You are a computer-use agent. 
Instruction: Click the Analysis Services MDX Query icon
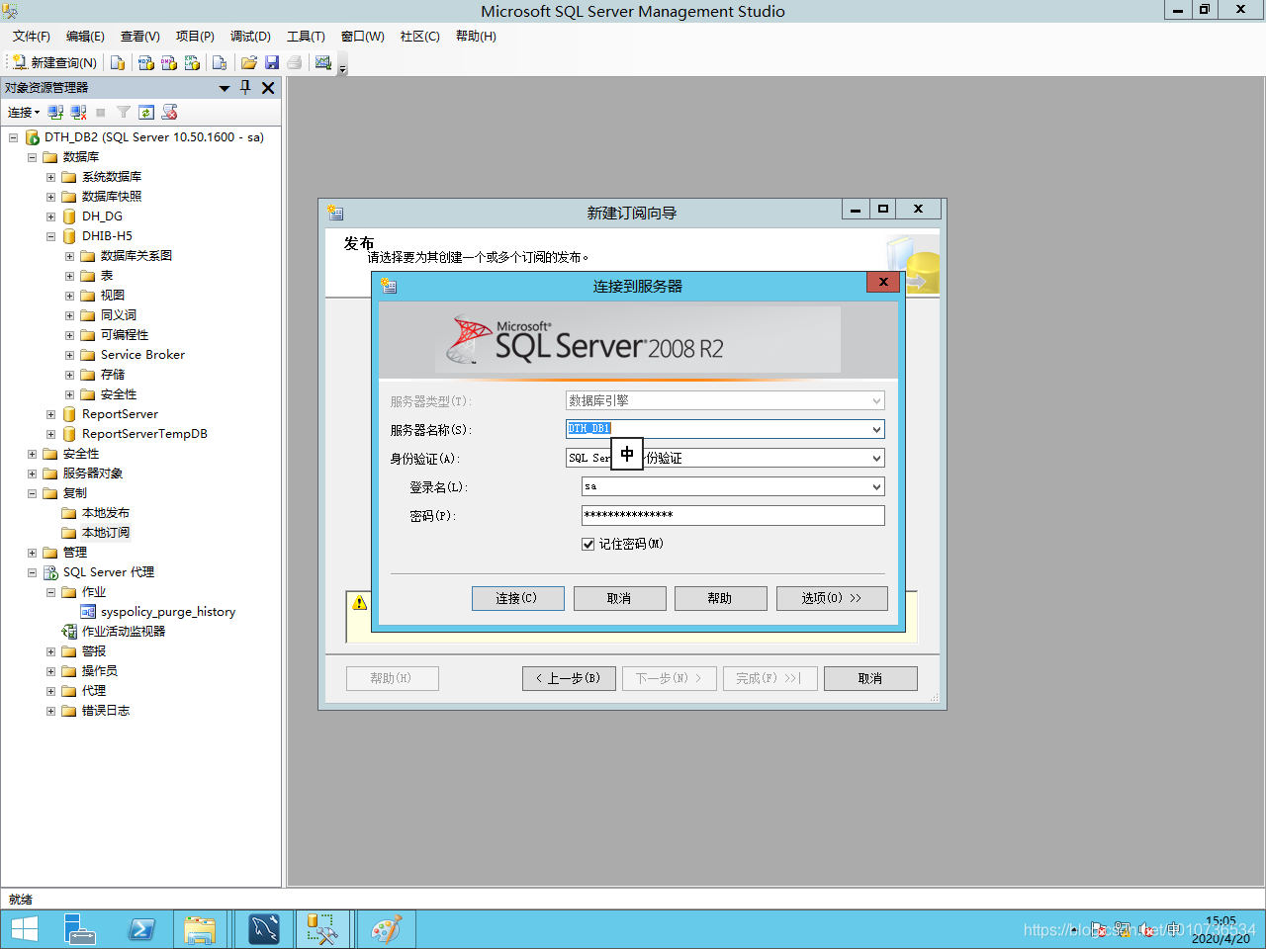(x=146, y=62)
